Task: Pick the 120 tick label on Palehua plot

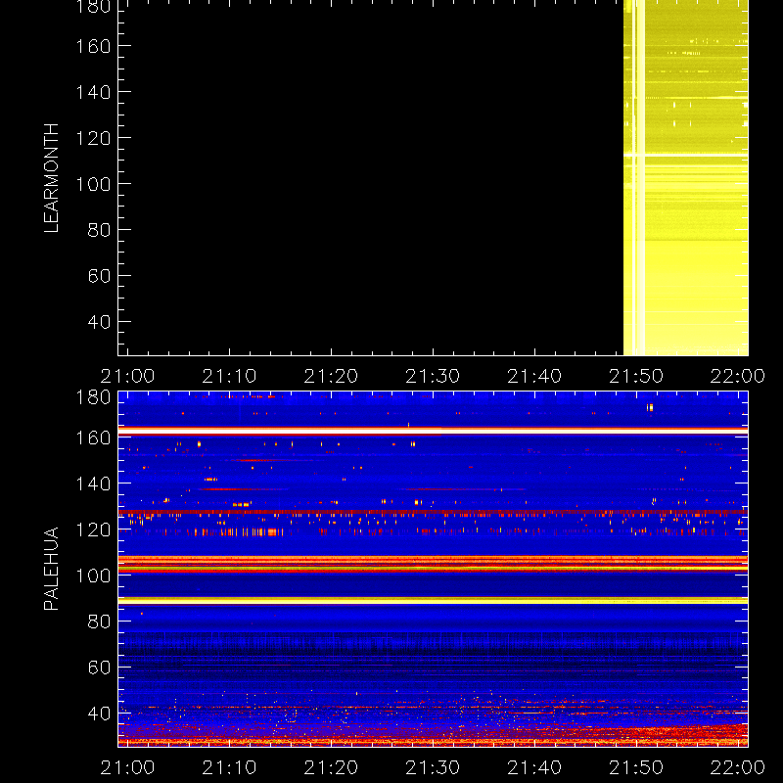Action: pos(93,530)
